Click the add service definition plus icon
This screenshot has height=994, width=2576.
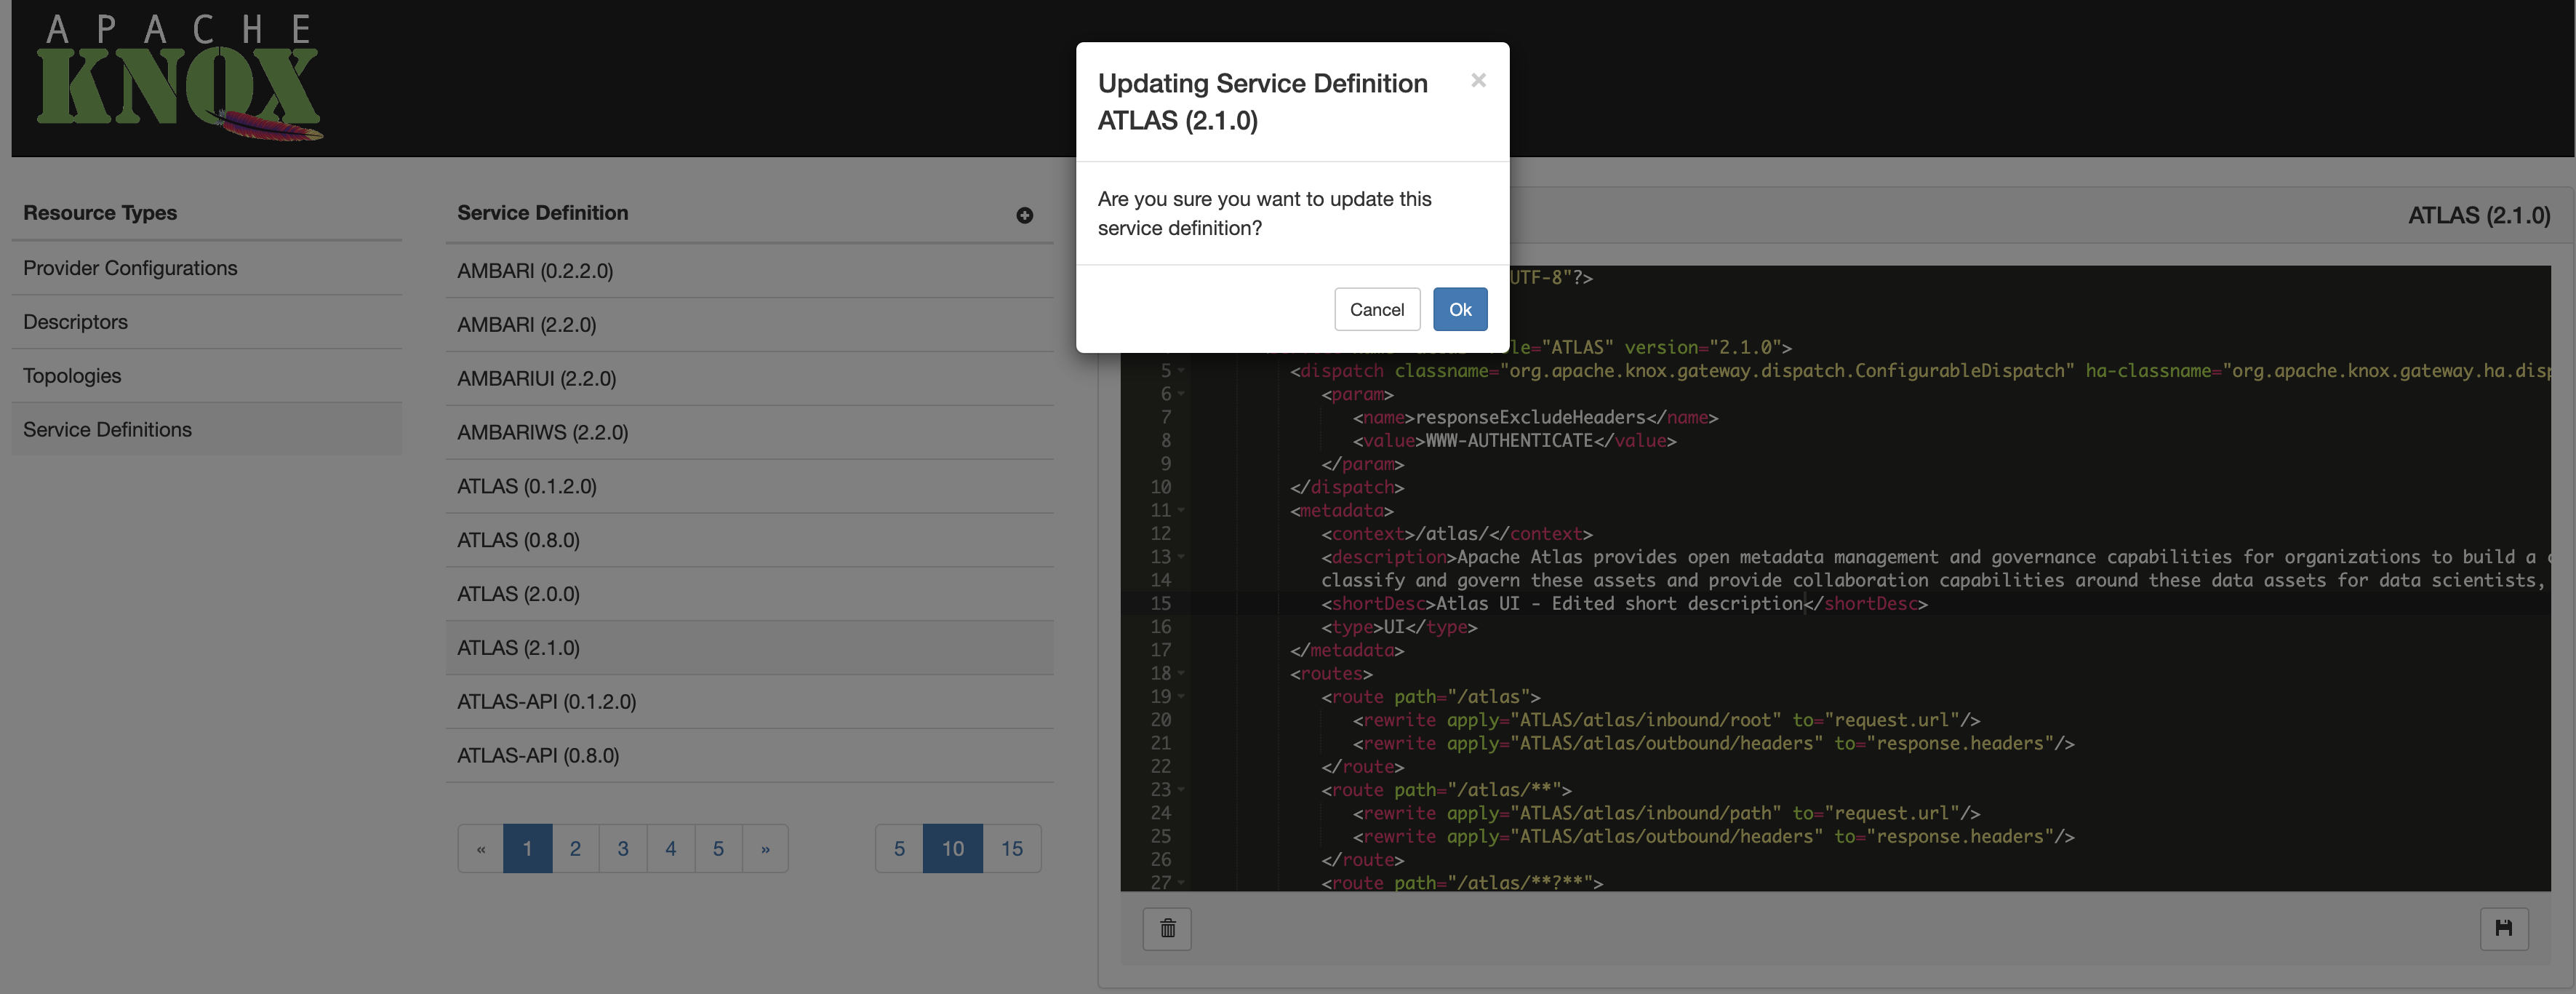click(1024, 215)
